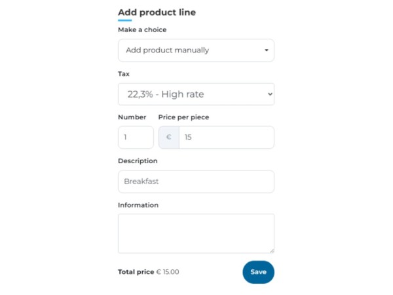Screen dimensions: 393x295
Task: Click the "Information" field label
Action: [138, 205]
